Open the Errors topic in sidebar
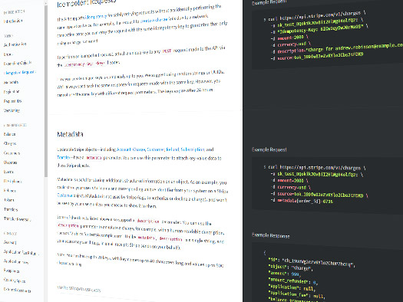Image resolution: width=403 pixels, height=302 pixels. [x=8, y=54]
